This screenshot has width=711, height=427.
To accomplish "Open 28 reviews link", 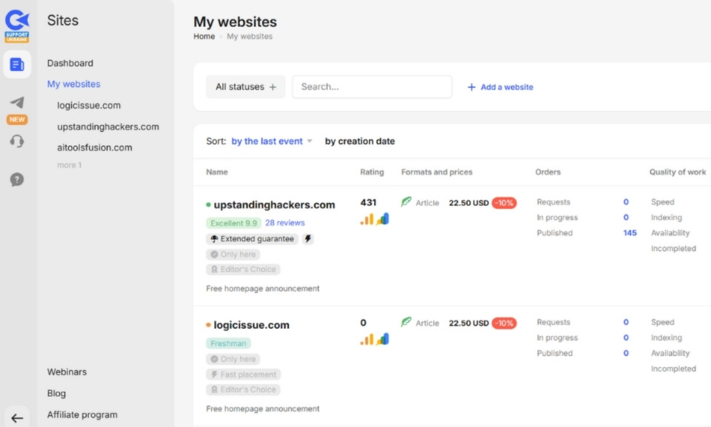I will pyautogui.click(x=284, y=223).
